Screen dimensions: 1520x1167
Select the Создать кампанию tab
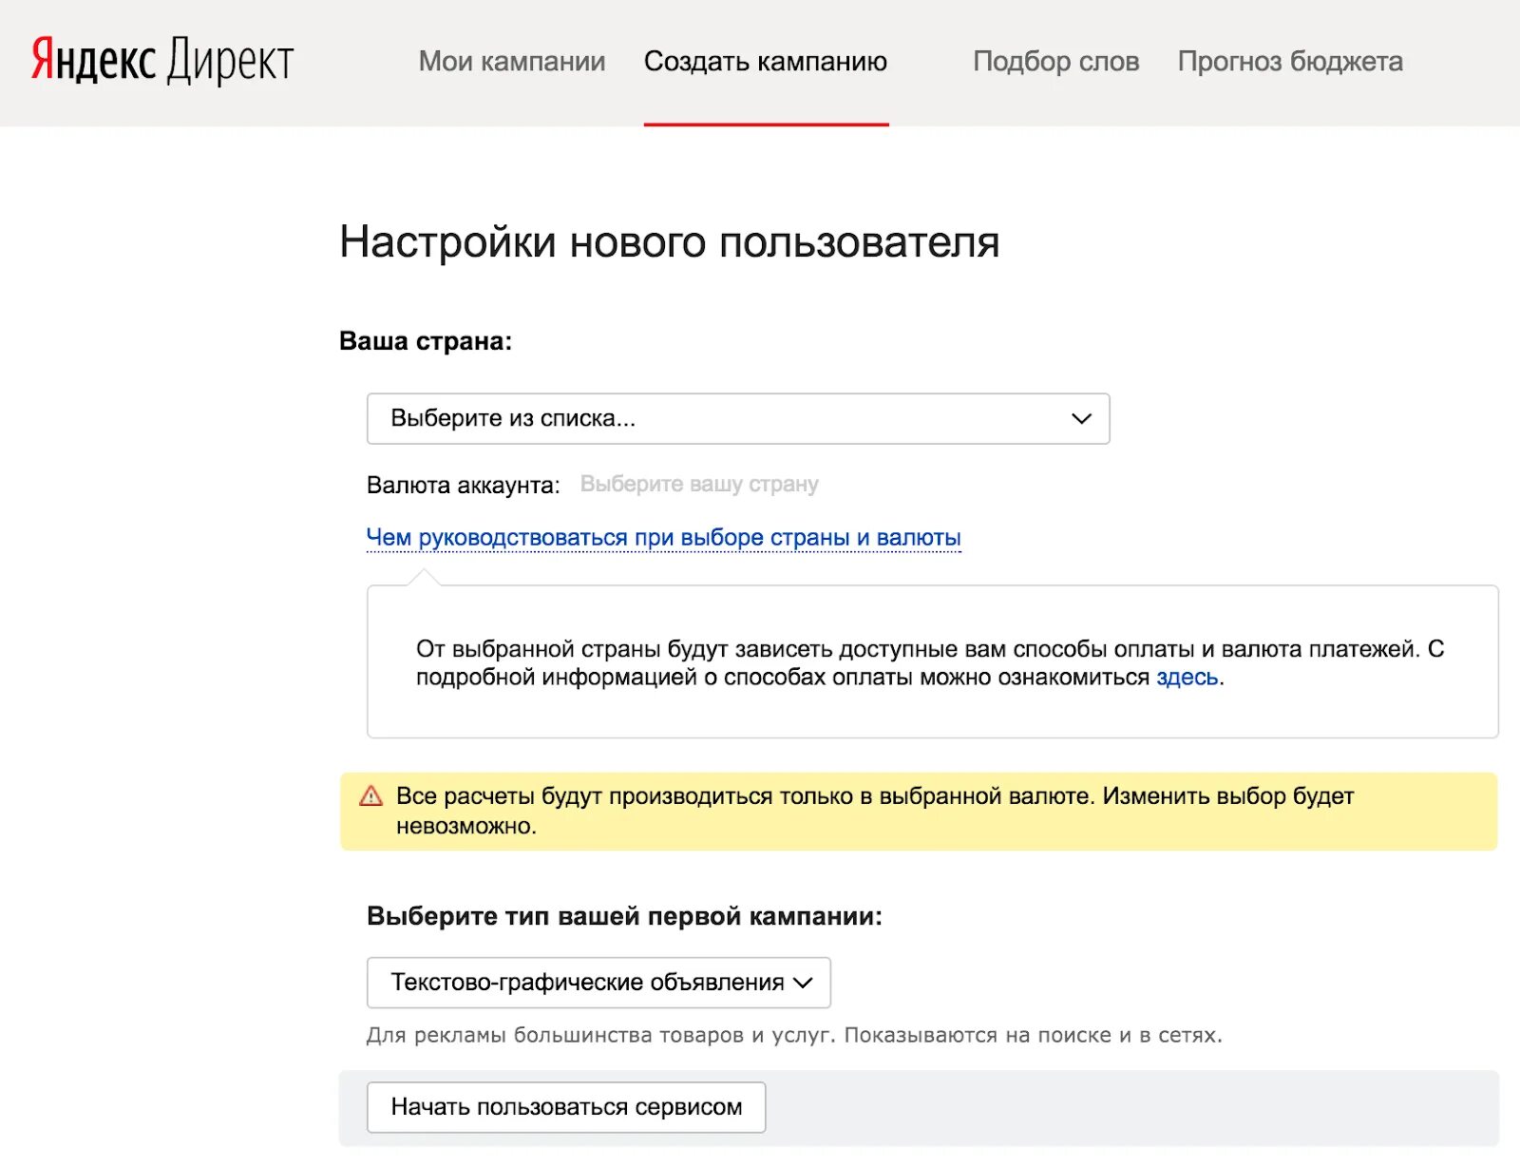(766, 62)
